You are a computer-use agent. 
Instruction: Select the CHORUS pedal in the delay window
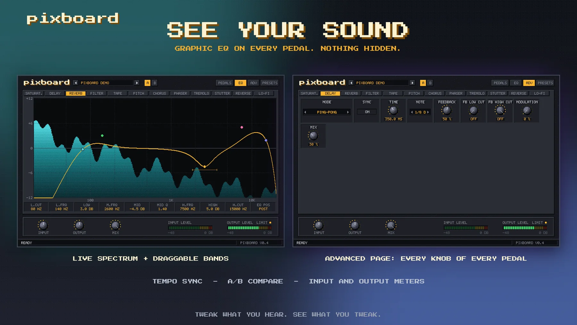click(x=435, y=93)
